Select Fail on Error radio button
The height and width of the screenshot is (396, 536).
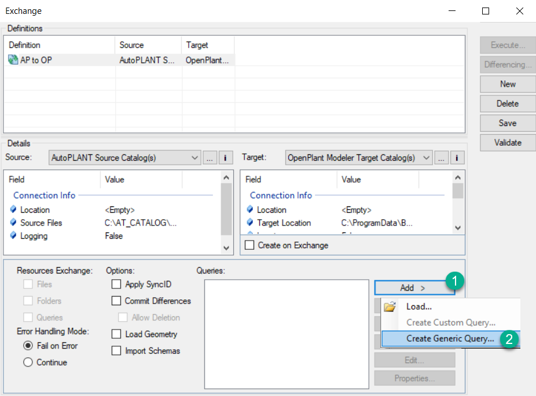coord(28,346)
